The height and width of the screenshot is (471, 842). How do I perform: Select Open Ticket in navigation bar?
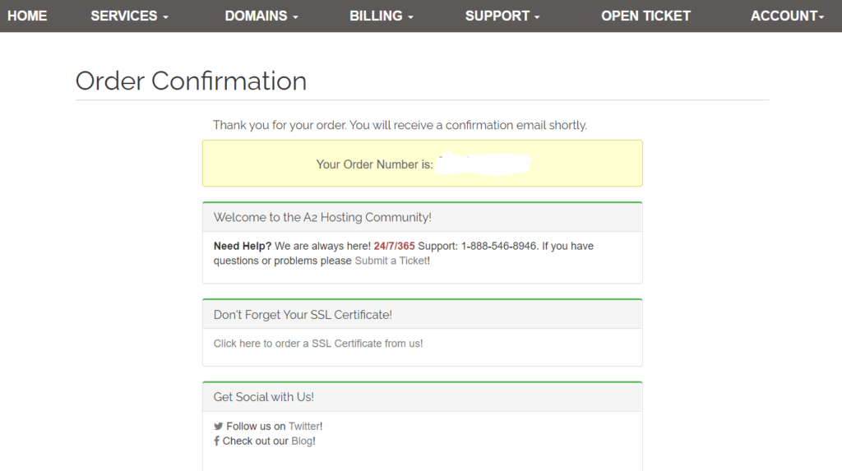click(x=645, y=16)
